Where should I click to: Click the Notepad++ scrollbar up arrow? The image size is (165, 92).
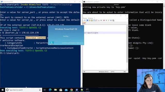tap(127, 26)
